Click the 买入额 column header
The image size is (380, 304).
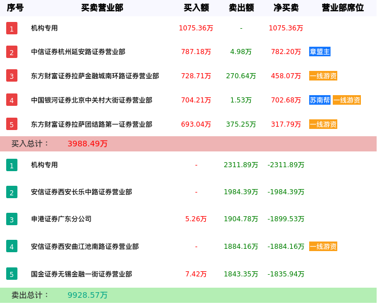196,8
